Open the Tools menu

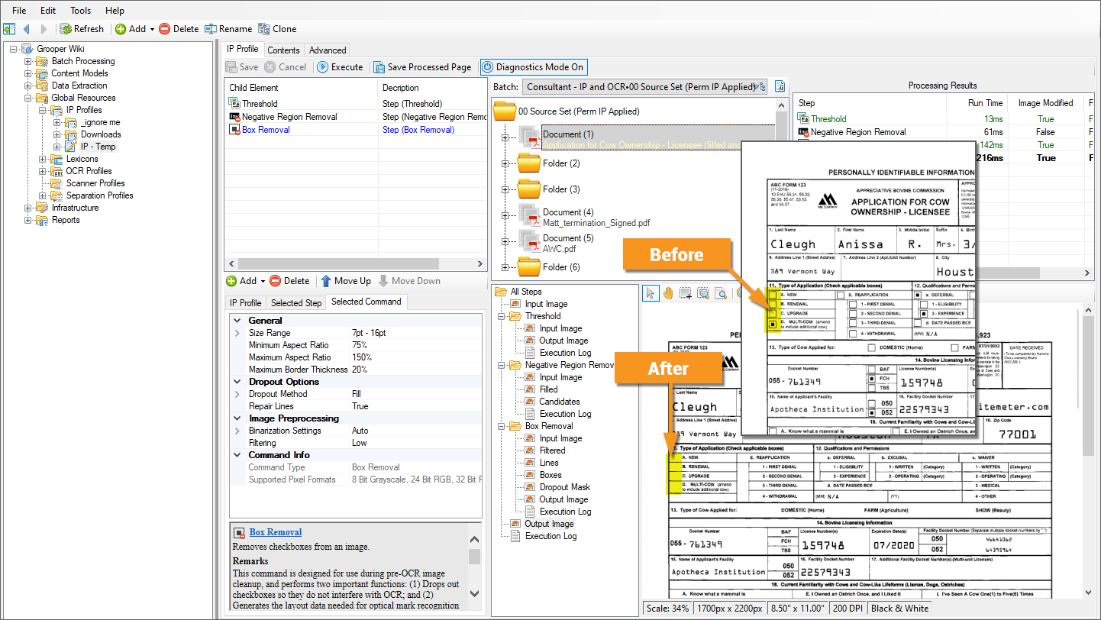(x=80, y=11)
